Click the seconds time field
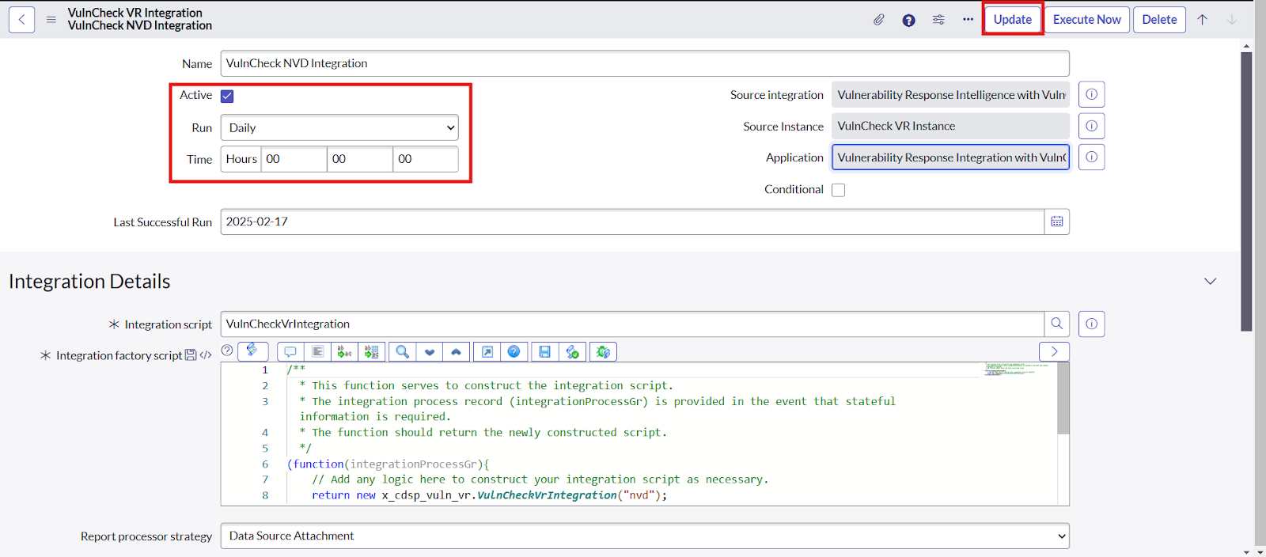 tap(426, 159)
